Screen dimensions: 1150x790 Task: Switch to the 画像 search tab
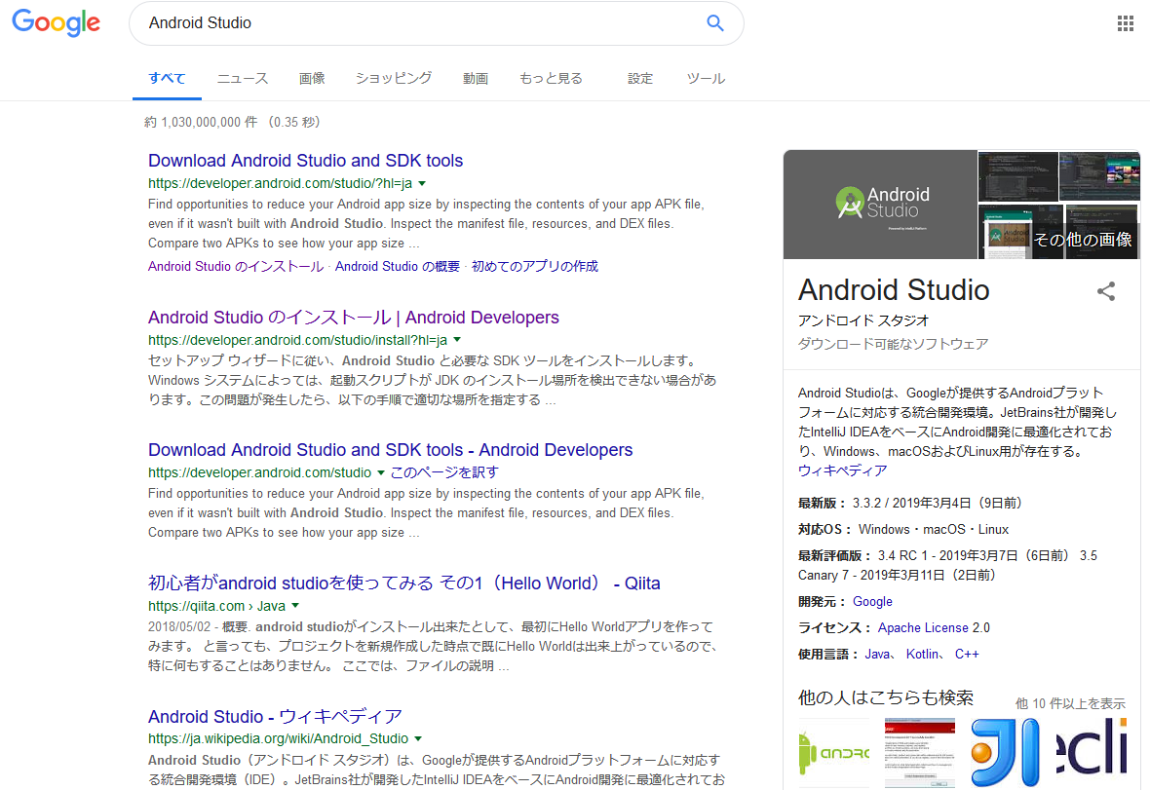312,78
